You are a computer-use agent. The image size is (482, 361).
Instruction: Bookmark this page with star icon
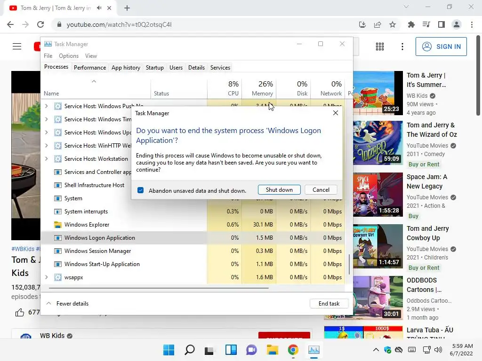click(x=393, y=24)
